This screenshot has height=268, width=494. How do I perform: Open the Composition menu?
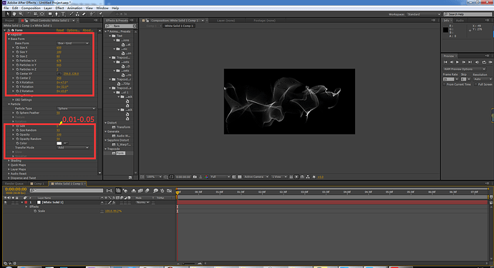tap(31, 8)
